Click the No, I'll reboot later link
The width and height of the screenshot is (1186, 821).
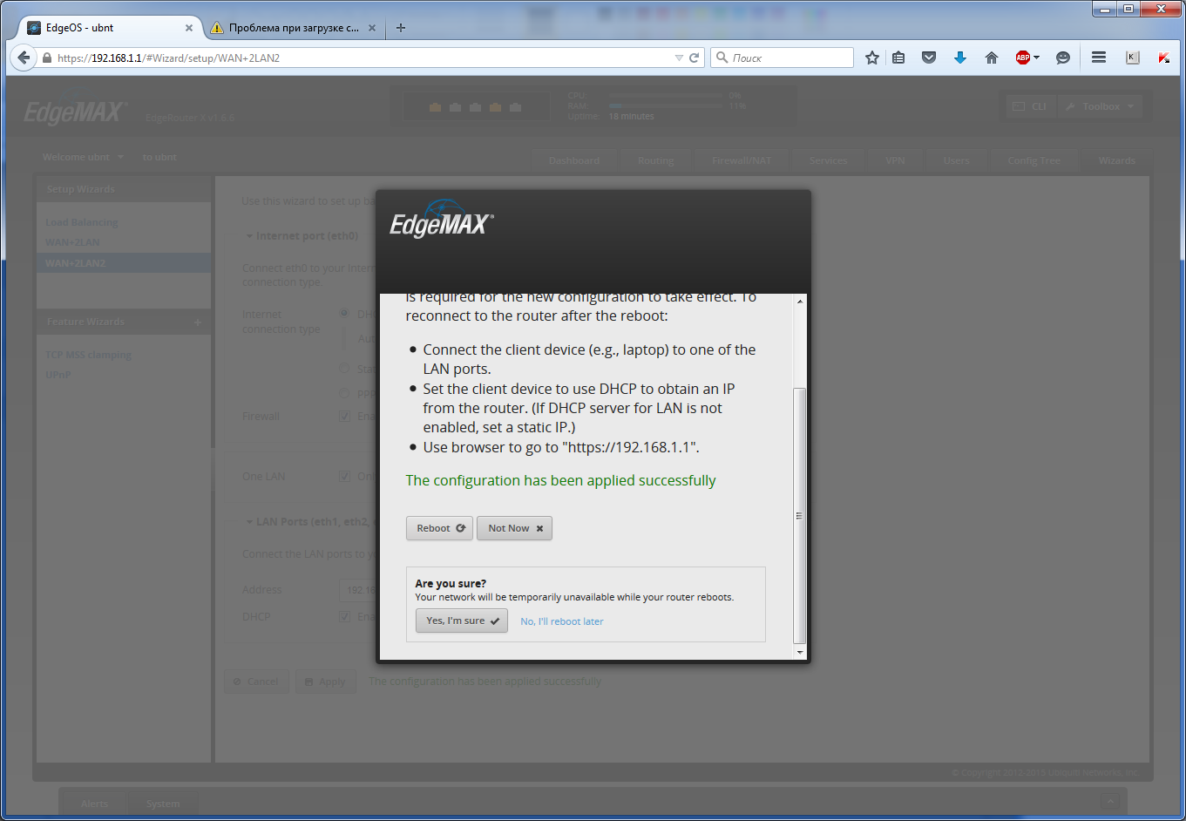point(561,621)
